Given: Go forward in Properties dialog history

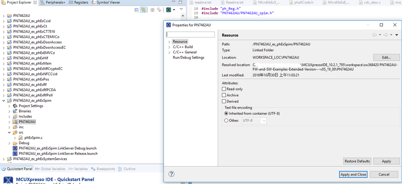Looking at the screenshot, I should point(386,35).
